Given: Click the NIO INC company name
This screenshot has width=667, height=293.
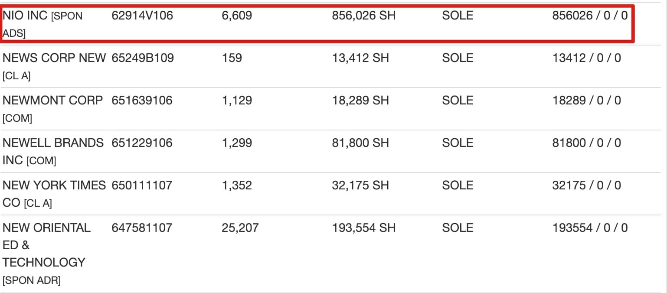Looking at the screenshot, I should [25, 16].
